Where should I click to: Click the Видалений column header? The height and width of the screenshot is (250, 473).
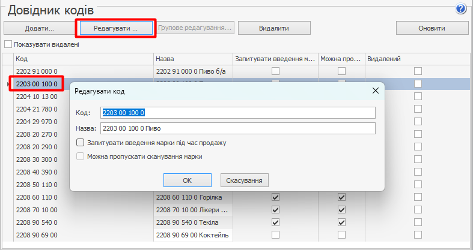click(416, 59)
